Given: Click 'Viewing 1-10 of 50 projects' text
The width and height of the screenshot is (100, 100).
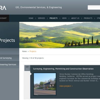Looking at the screenshot, I should click(33, 58).
